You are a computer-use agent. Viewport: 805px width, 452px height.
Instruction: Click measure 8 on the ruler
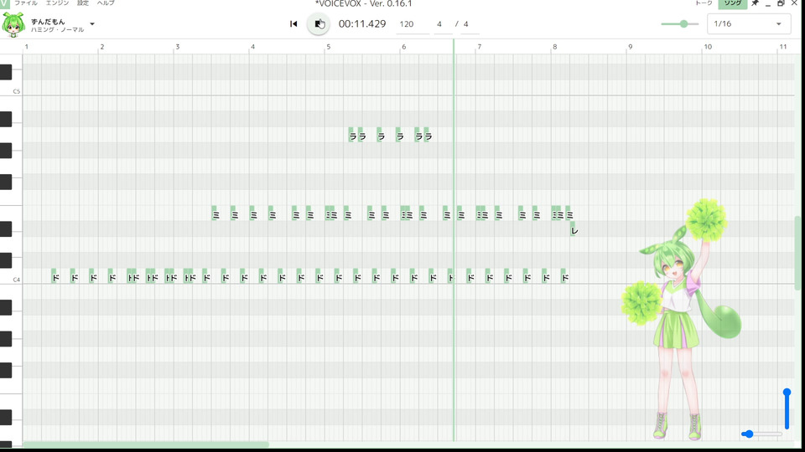coord(554,47)
